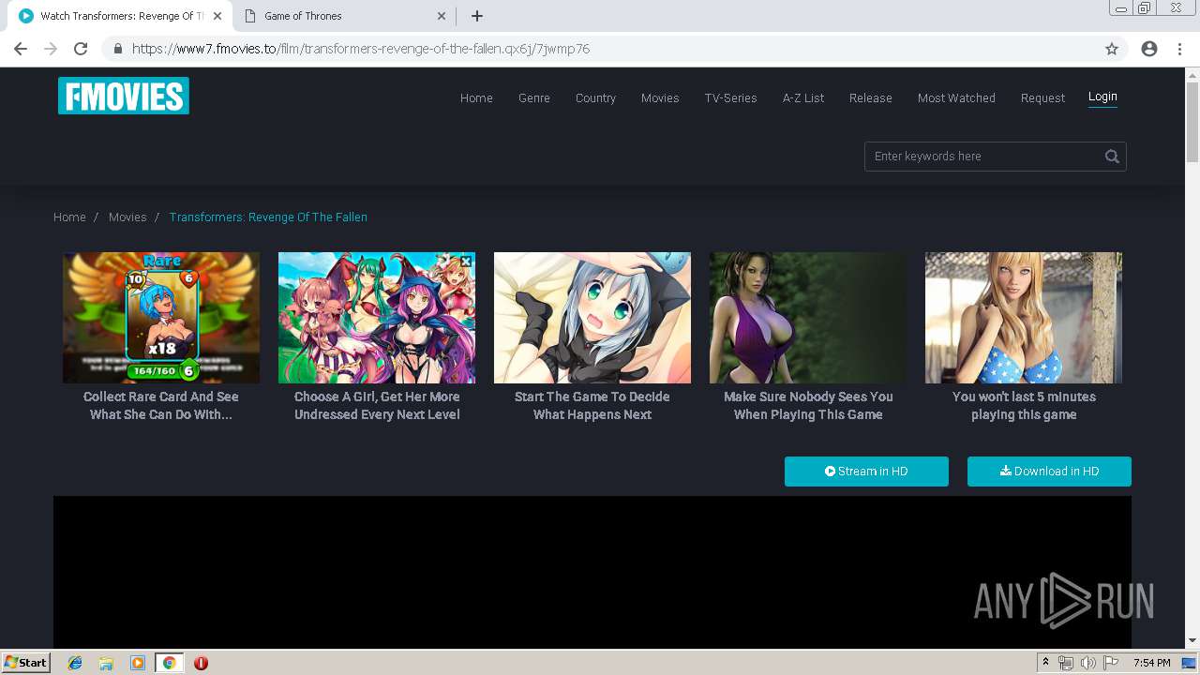
Task: Click Home in the breadcrumb
Action: [69, 217]
